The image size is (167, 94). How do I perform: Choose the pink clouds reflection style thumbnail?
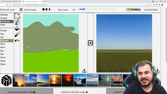tap(117, 80)
